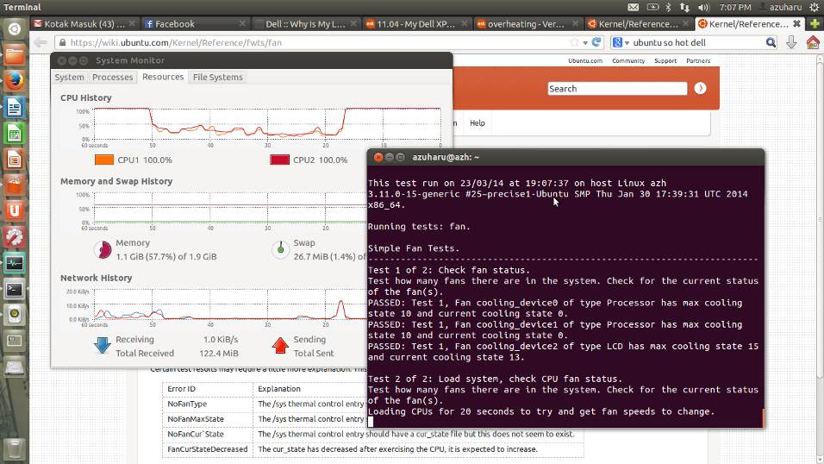The height and width of the screenshot is (464, 824).
Task: Open the File Systems tab
Action: click(x=218, y=78)
